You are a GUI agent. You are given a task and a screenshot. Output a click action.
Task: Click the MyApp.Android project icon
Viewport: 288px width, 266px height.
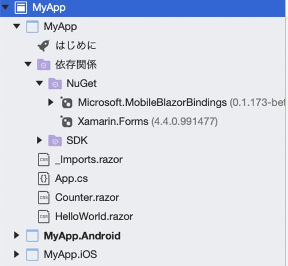click(x=32, y=235)
